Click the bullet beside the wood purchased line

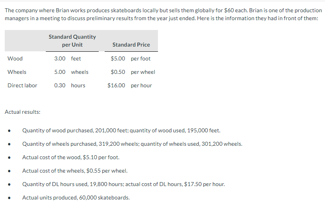tap(9, 131)
